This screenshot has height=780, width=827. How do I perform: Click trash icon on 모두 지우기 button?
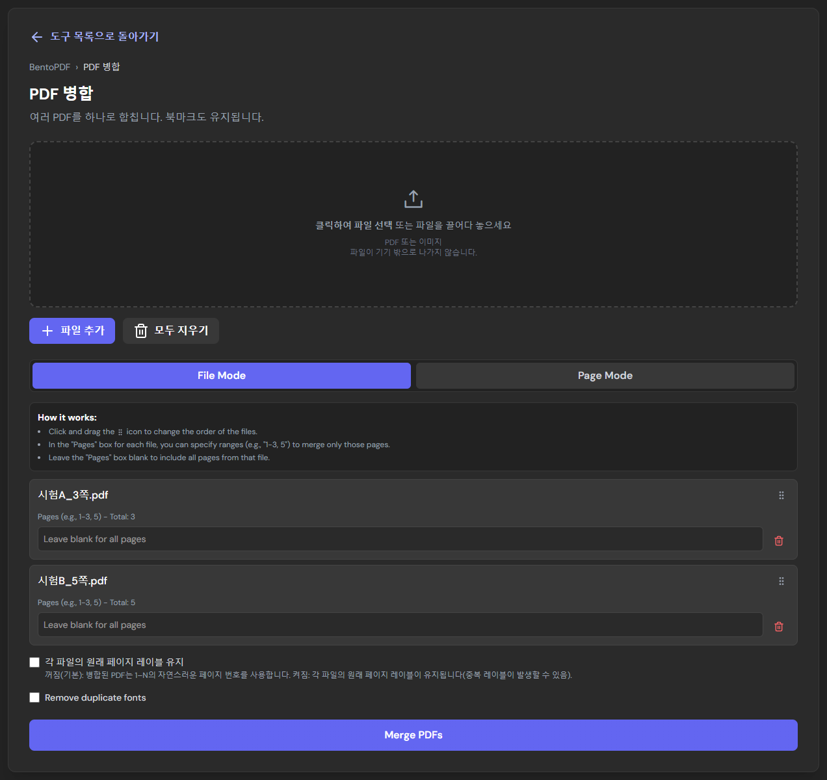(x=141, y=331)
